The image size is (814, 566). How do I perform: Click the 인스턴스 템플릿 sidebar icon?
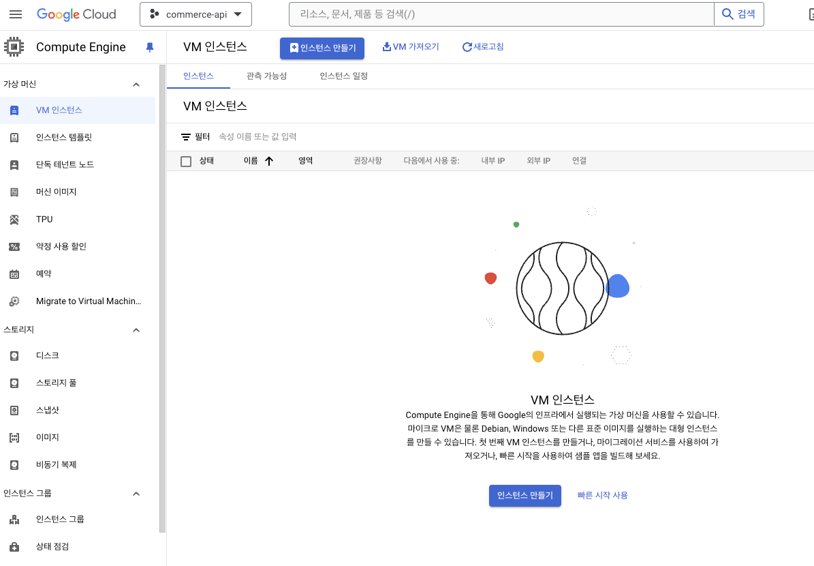click(14, 137)
